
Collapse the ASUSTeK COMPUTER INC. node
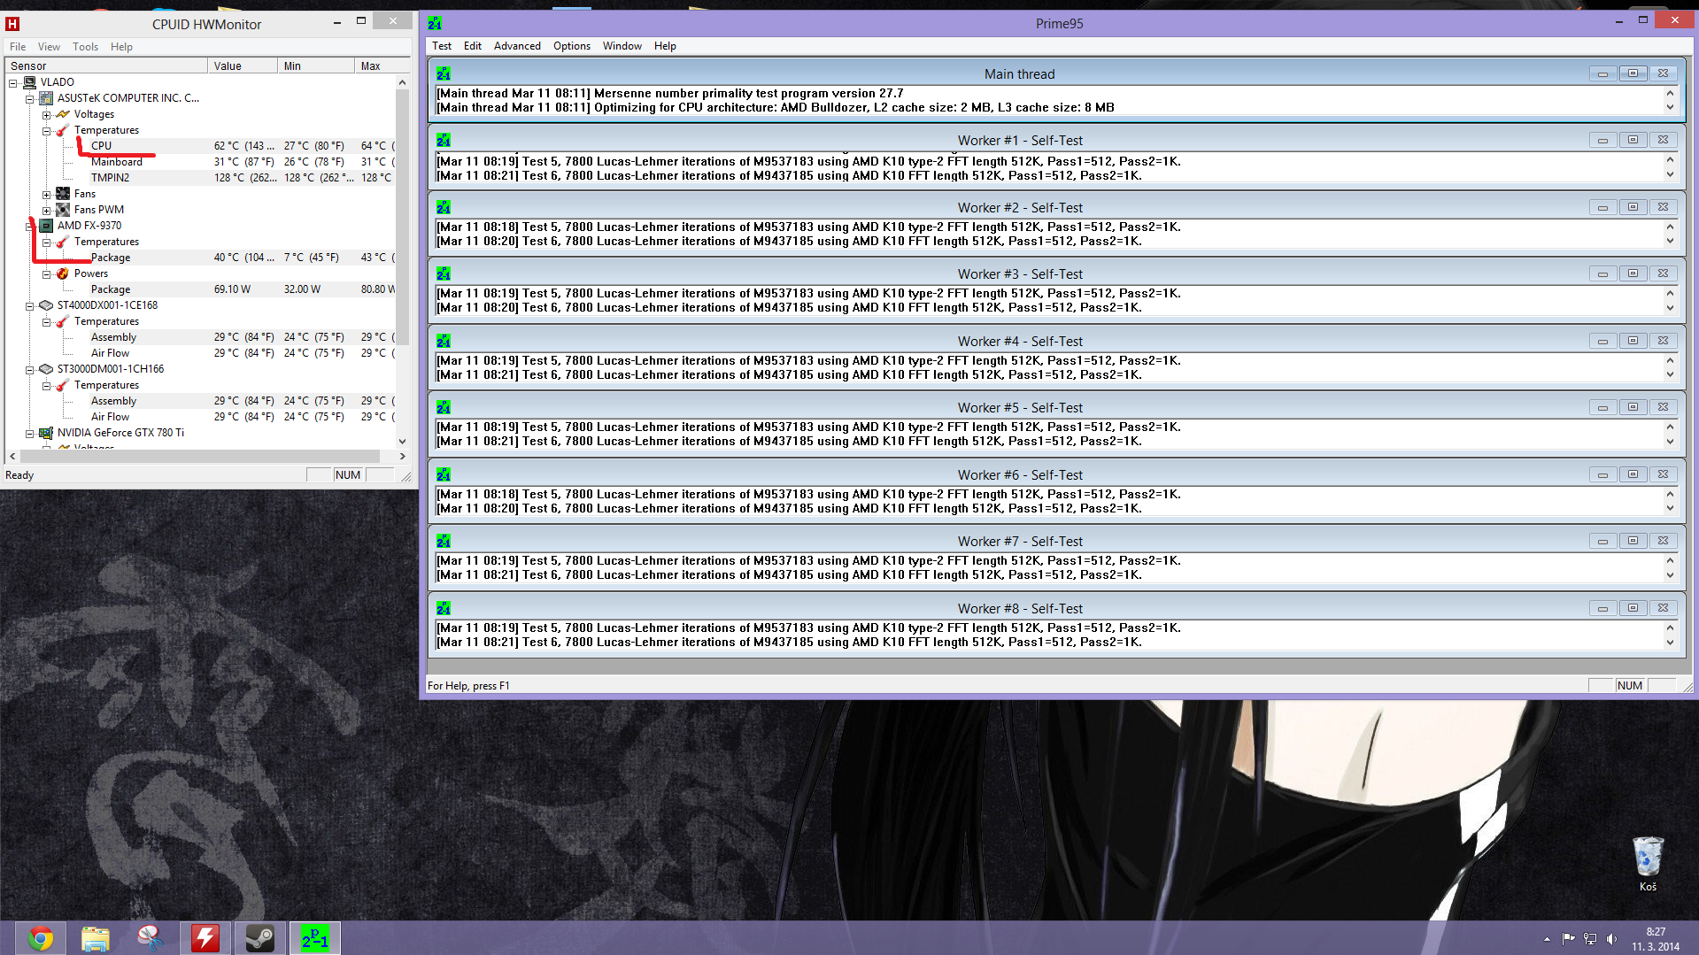click(x=29, y=99)
